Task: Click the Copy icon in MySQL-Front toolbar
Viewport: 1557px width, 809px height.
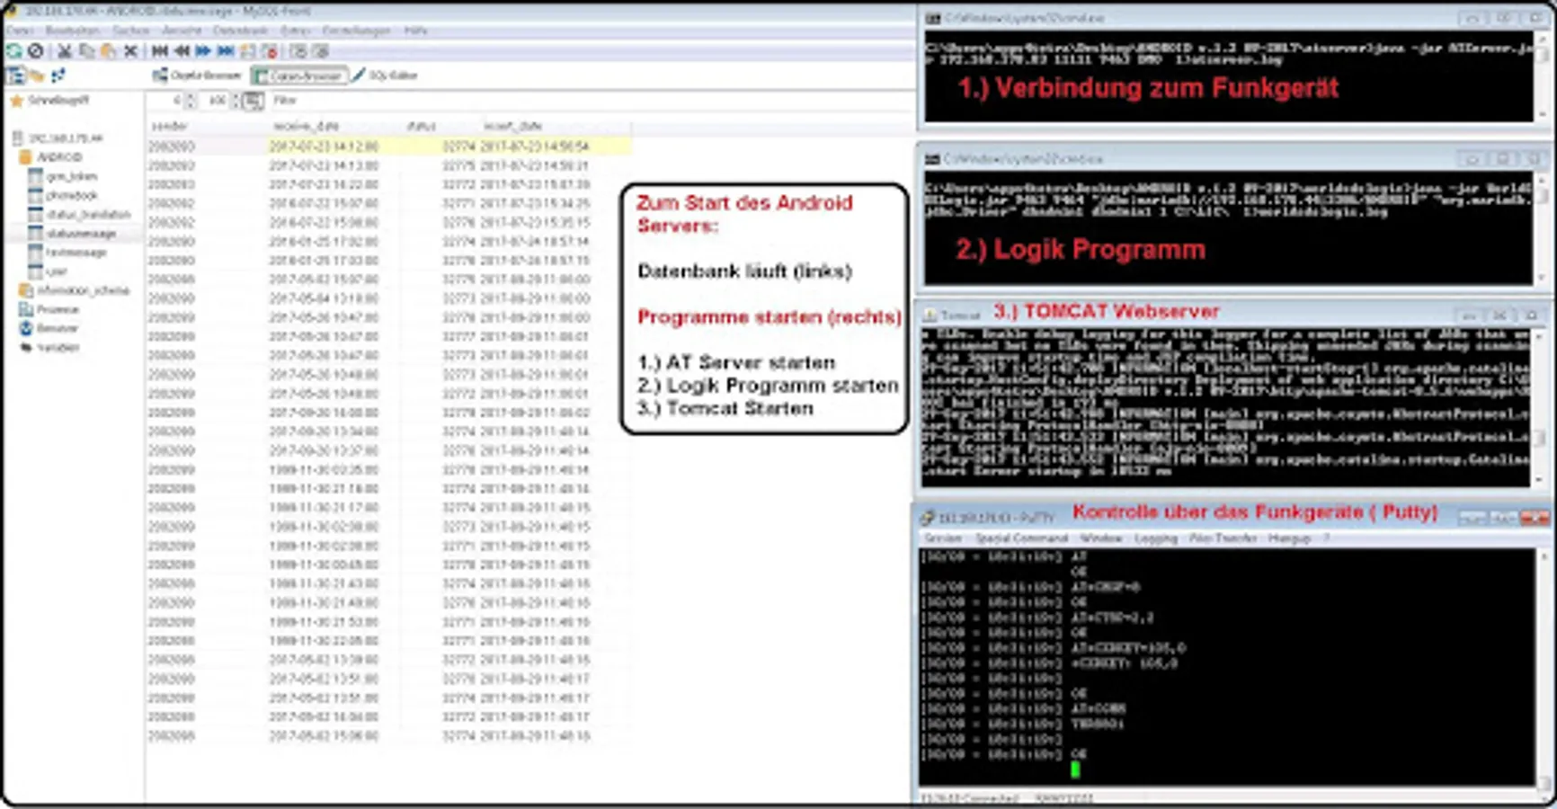Action: pyautogui.click(x=87, y=51)
